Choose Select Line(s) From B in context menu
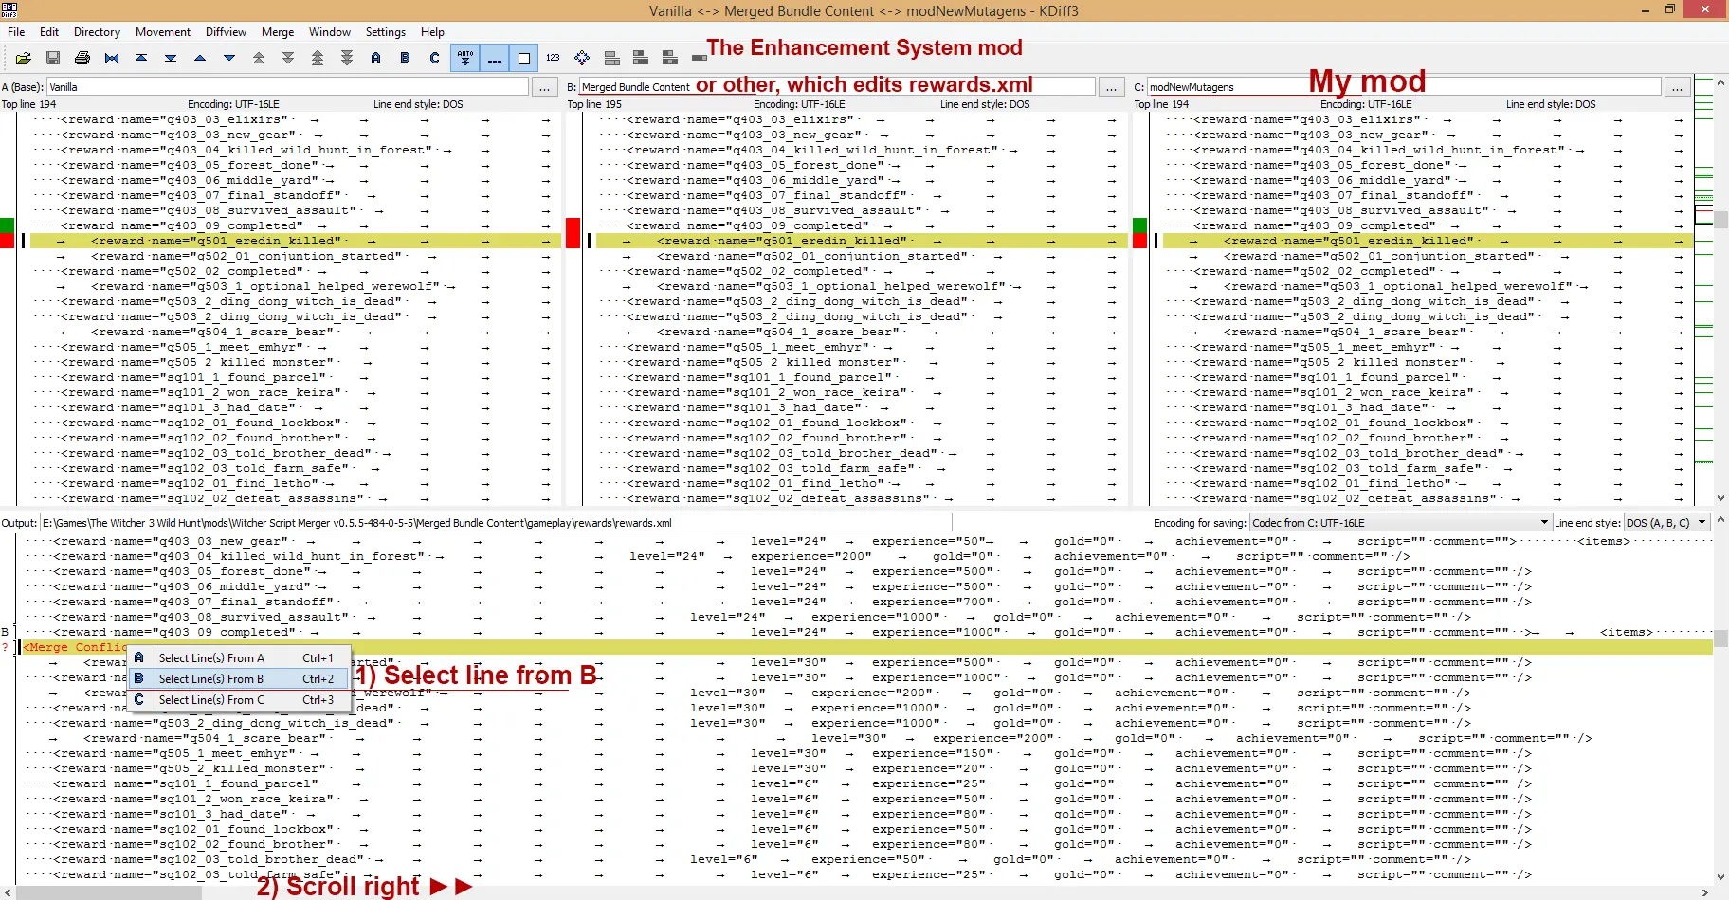Image resolution: width=1729 pixels, height=900 pixels. tap(240, 678)
